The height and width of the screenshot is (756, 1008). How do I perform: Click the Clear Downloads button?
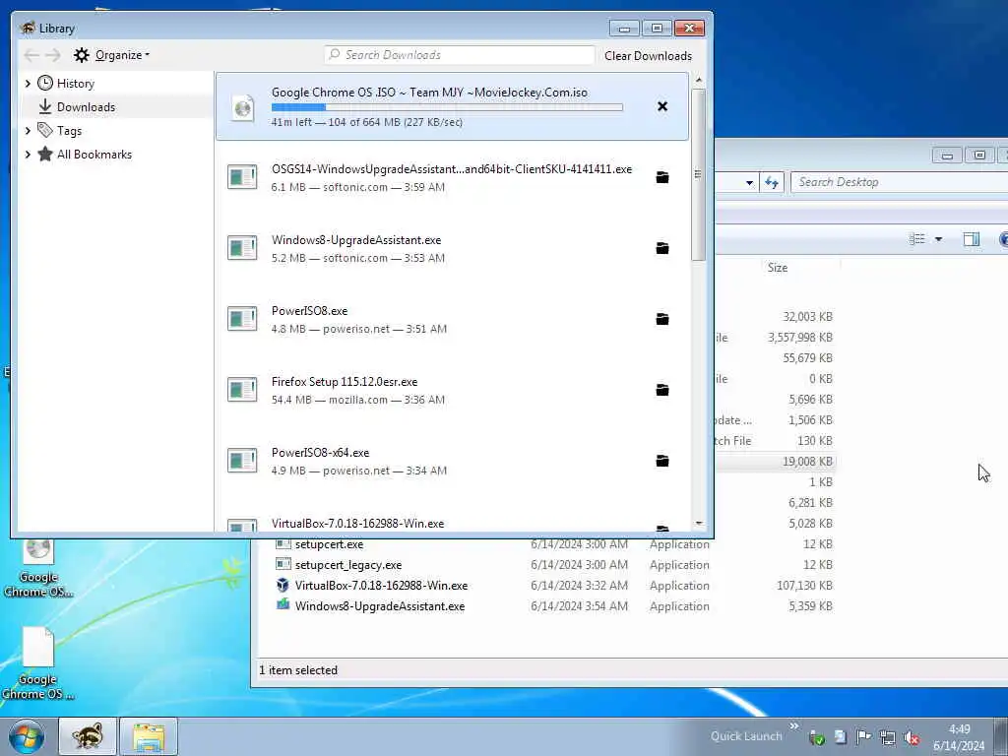pos(648,56)
